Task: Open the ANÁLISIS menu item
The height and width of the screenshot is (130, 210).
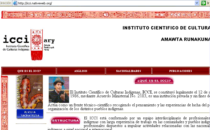Action: pyautogui.click(x=81, y=71)
